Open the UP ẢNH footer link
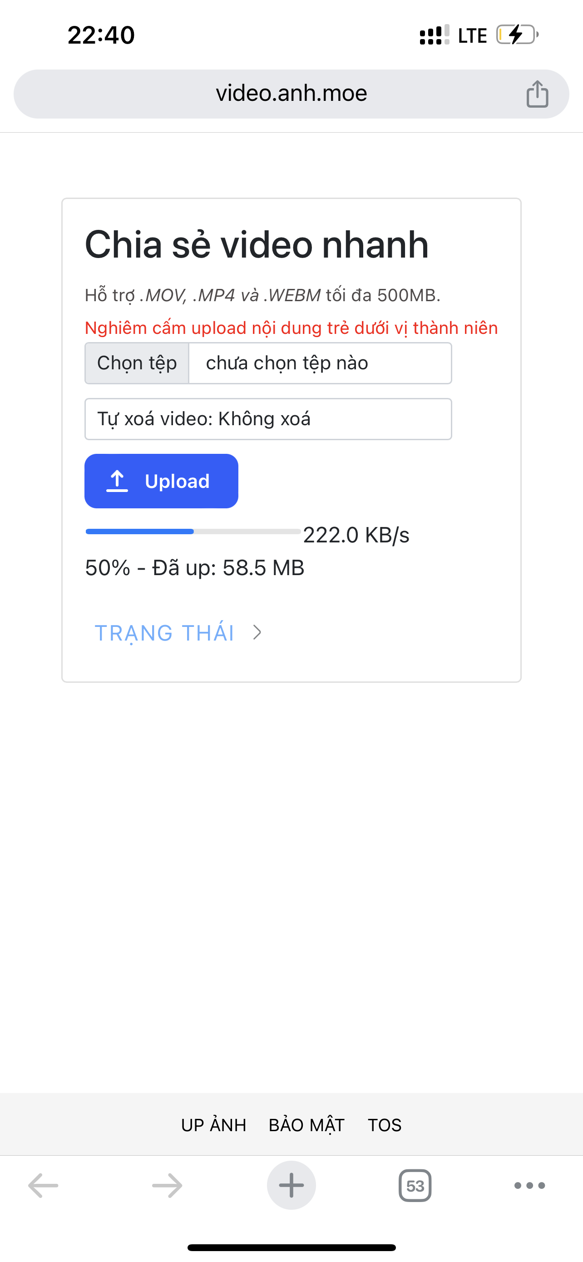Viewport: 583px width, 1262px height. point(213,1125)
